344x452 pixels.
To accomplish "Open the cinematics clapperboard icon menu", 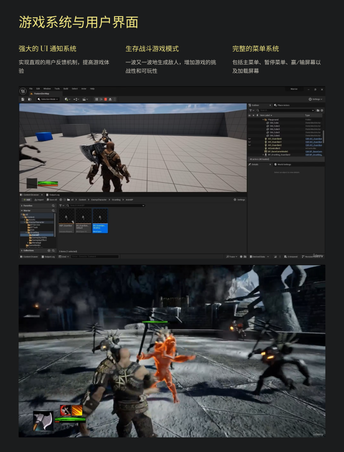I will (x=85, y=99).
